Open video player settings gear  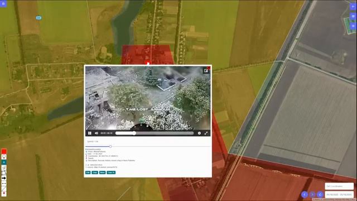pyautogui.click(x=199, y=133)
